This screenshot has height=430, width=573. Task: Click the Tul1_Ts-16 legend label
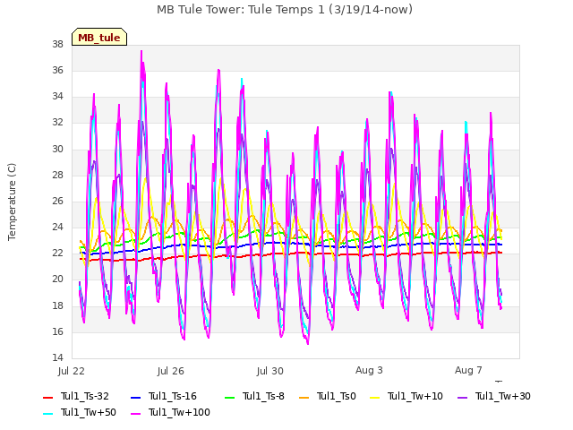pyautogui.click(x=173, y=396)
